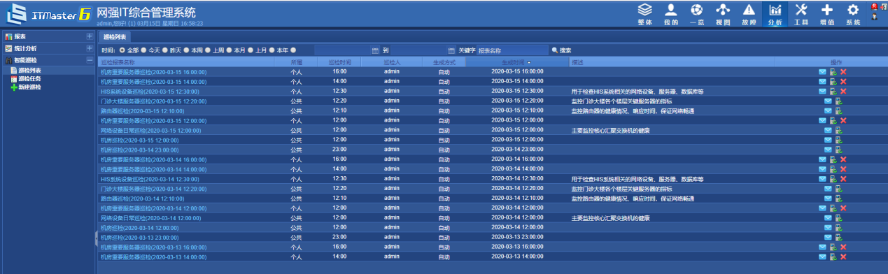This screenshot has height=274, width=888.
Task: Delete report 机房重要服务器巡检 2020-03-15 16:00:00
Action: [843, 72]
